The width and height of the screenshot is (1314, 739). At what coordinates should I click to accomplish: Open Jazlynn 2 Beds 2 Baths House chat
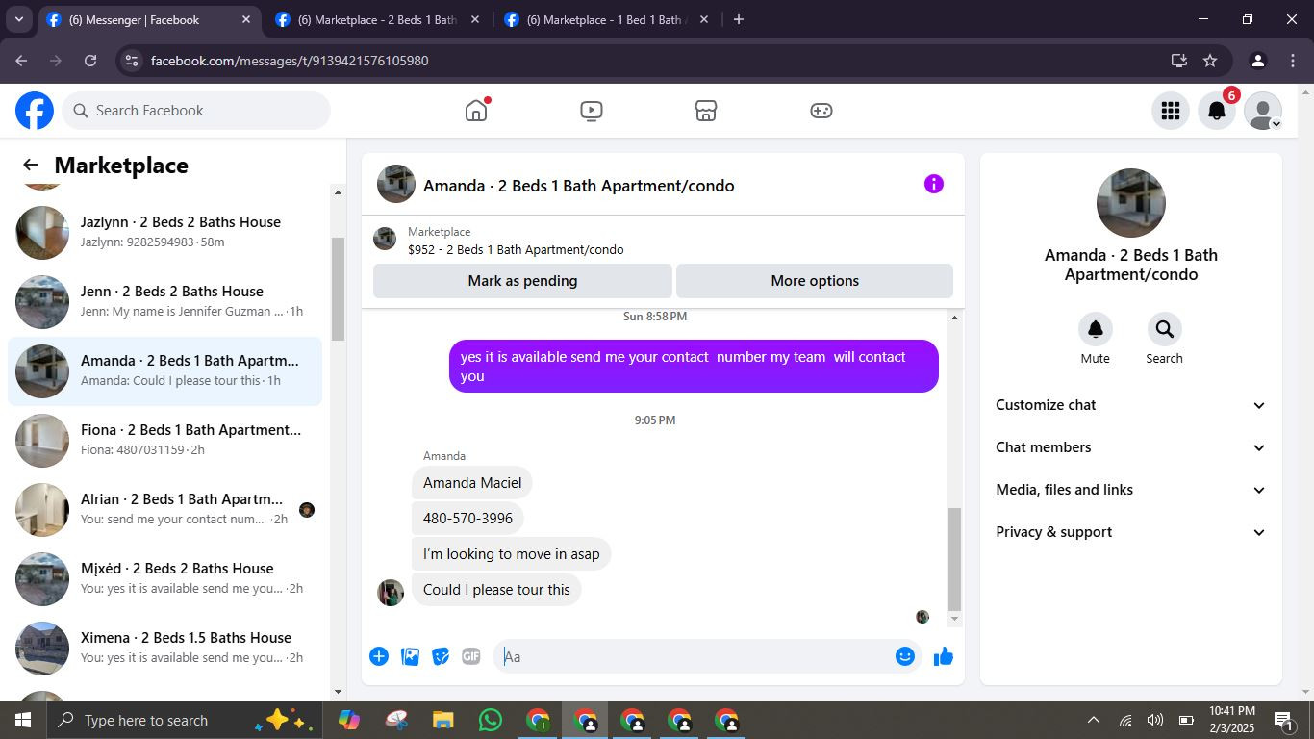[x=165, y=232]
